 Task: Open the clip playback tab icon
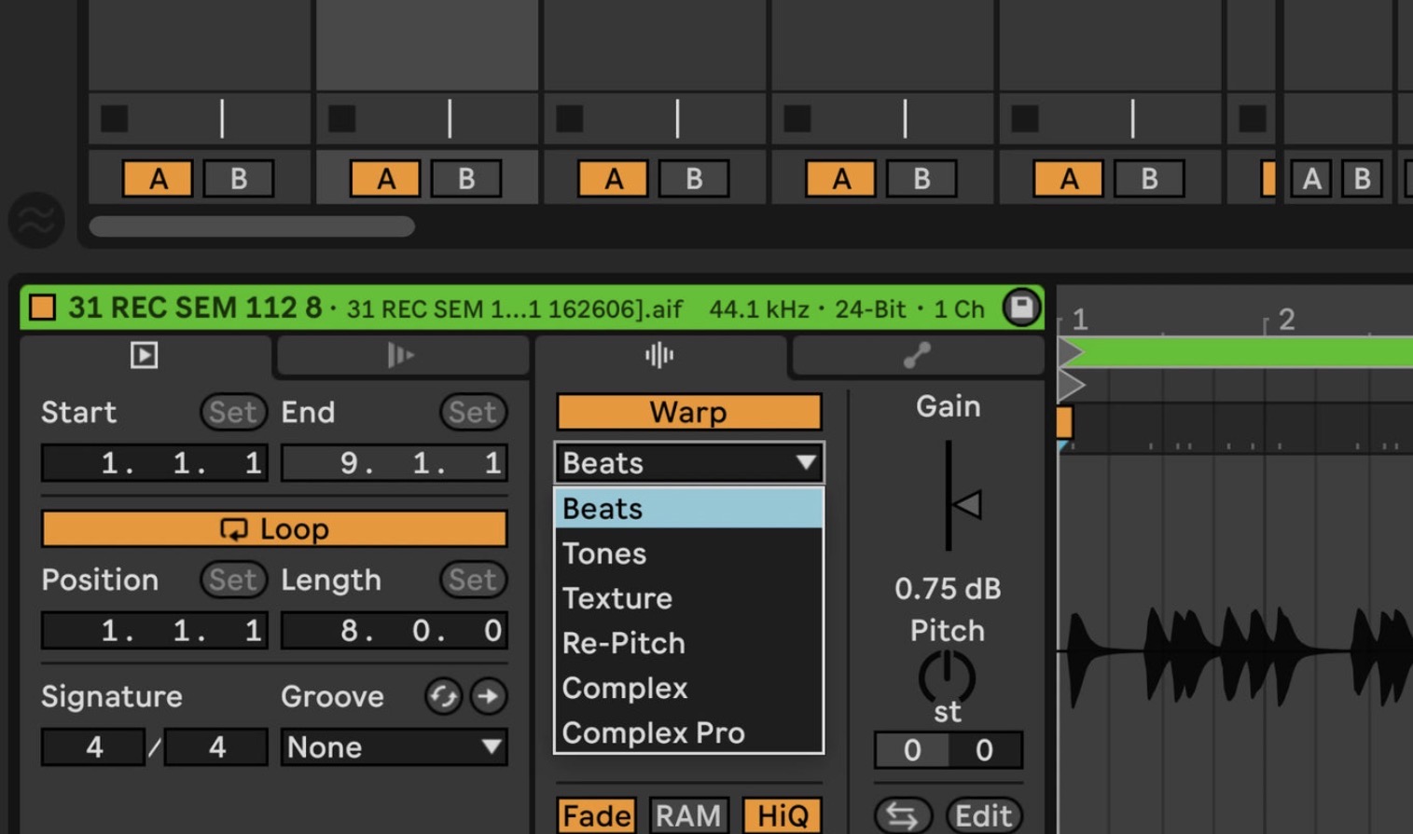(145, 355)
